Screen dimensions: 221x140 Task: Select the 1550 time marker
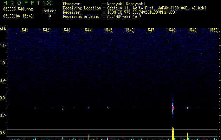click(213, 30)
